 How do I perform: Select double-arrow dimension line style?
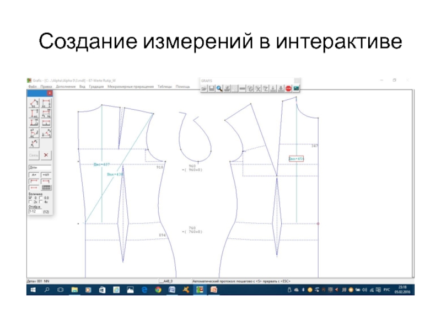[x=34, y=188]
